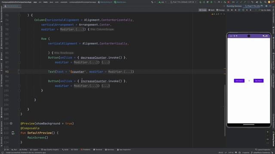
Task: Click DefaultPreview function name
Action: pos(39,133)
